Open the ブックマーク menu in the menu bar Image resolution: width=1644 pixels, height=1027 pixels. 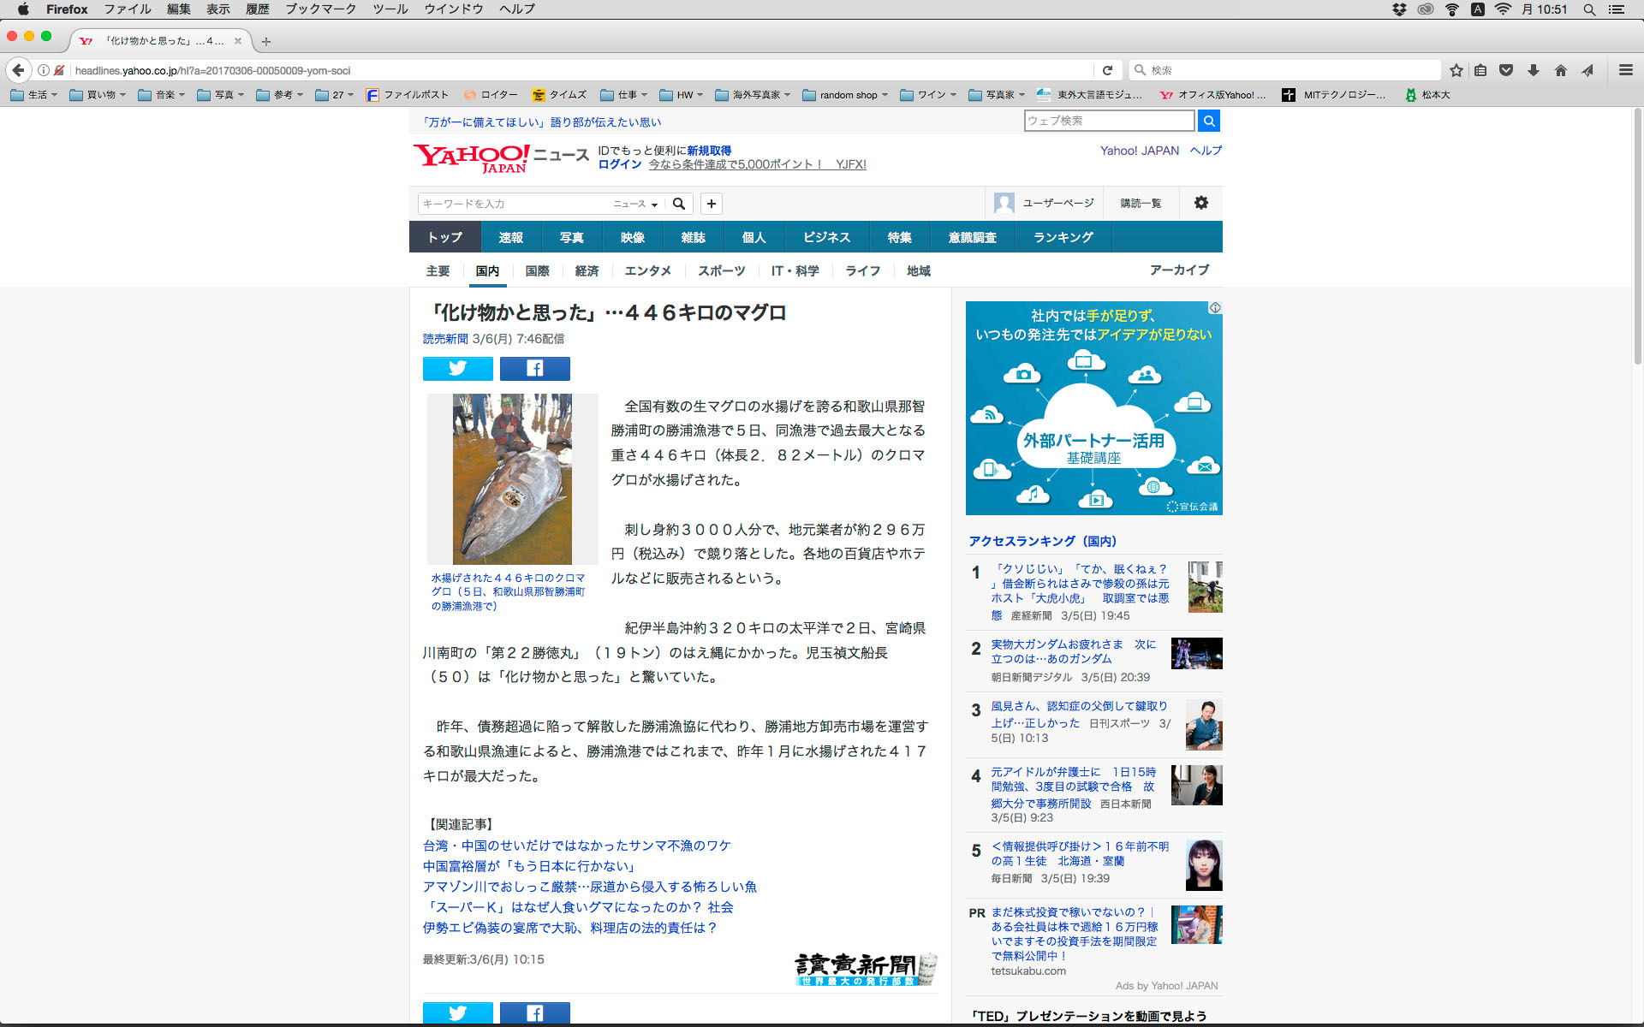click(320, 9)
